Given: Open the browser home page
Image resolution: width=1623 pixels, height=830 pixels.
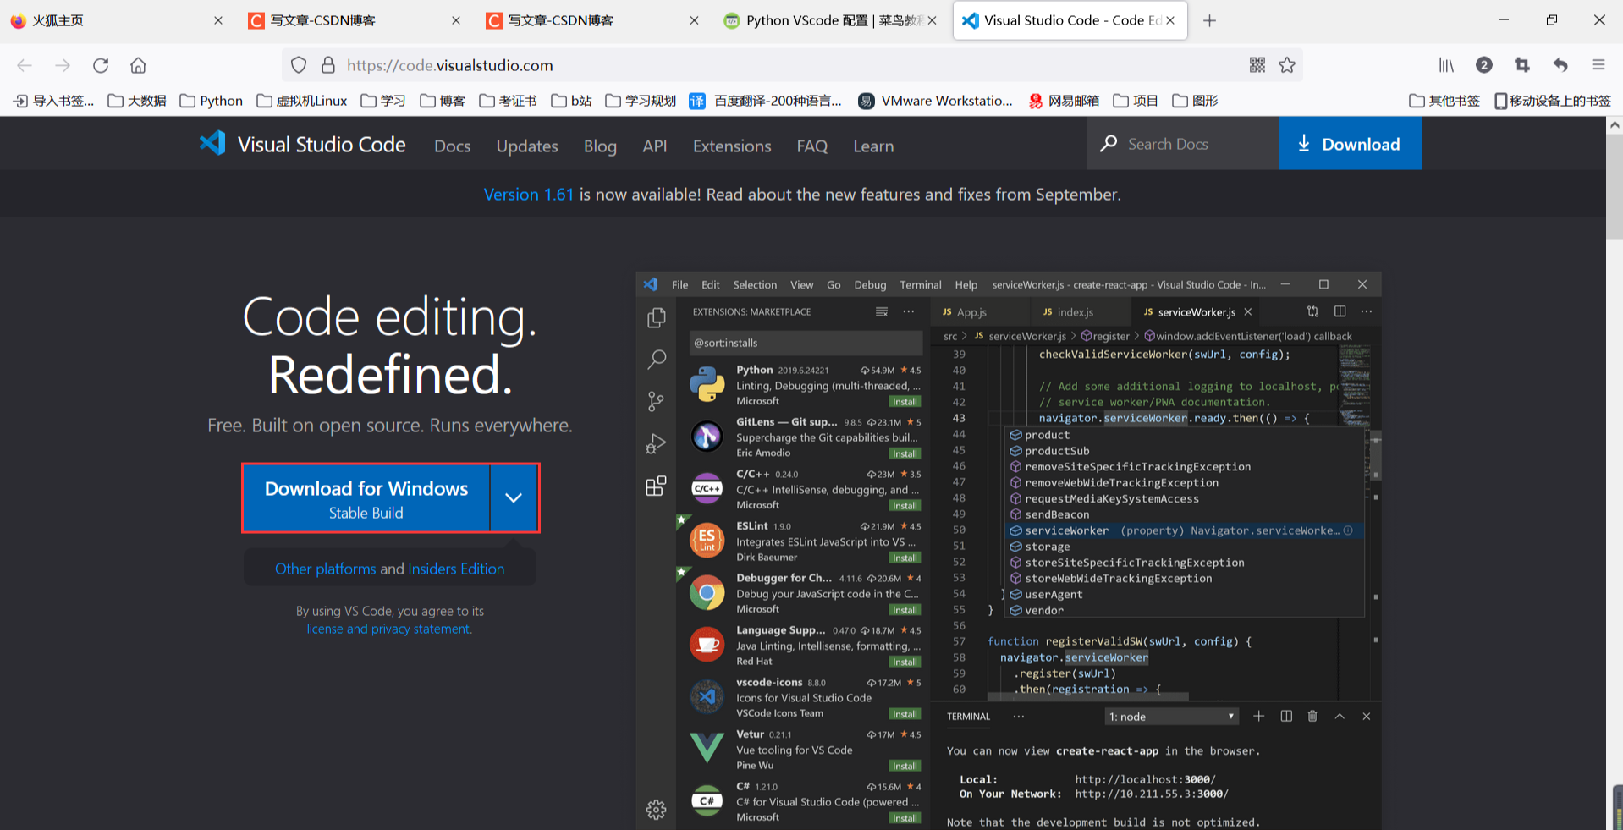Looking at the screenshot, I should 138,65.
